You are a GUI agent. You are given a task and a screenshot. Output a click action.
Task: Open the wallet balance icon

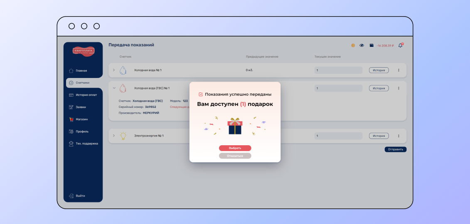(372, 45)
